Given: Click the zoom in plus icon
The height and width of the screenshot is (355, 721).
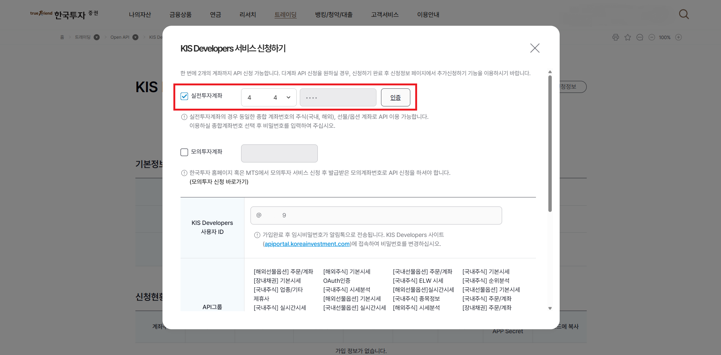Looking at the screenshot, I should click(678, 37).
